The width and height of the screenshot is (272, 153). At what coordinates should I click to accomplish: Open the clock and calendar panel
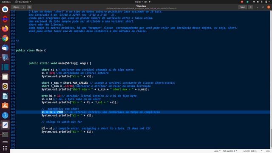coord(141,2)
